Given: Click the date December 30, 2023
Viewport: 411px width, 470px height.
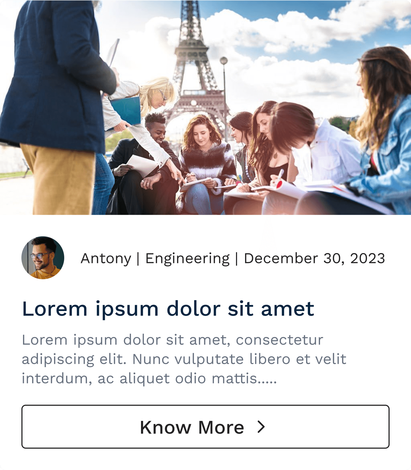Looking at the screenshot, I should 314,258.
